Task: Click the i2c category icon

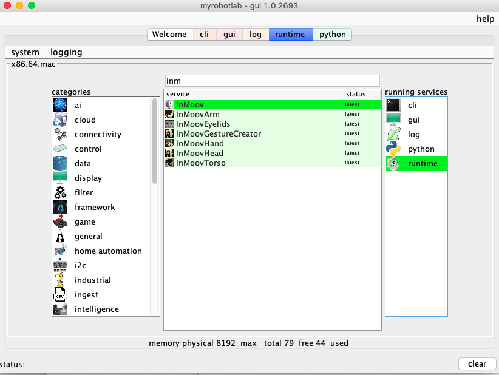Action: 60,265
